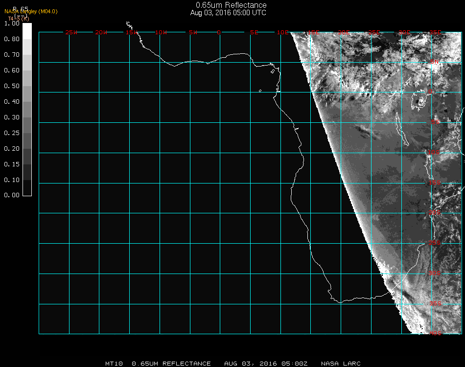Click the 10E longitude label
Image resolution: width=465 pixels, height=367 pixels.
(x=282, y=32)
